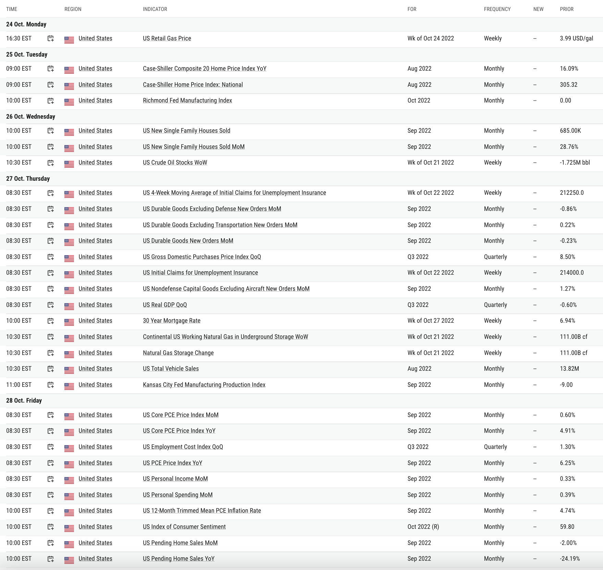Click the PRIOR column header
Screen dimensions: 603x570
point(567,9)
